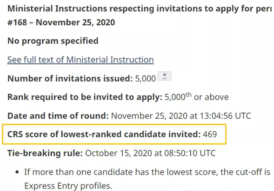The width and height of the screenshot is (274, 191).
Task: Click the asterisk footnote beside 5,000 invitations
Action: tap(164, 77)
